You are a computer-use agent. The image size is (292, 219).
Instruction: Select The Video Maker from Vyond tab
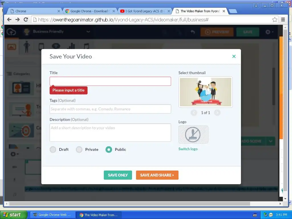pos(200,11)
